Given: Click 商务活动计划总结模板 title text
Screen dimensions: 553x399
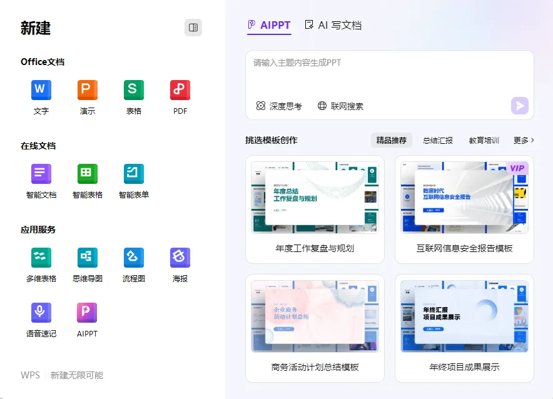Looking at the screenshot, I should point(315,367).
